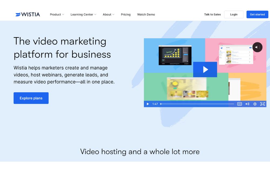
Task: Play the video using the big center play button
Action: 205,70
